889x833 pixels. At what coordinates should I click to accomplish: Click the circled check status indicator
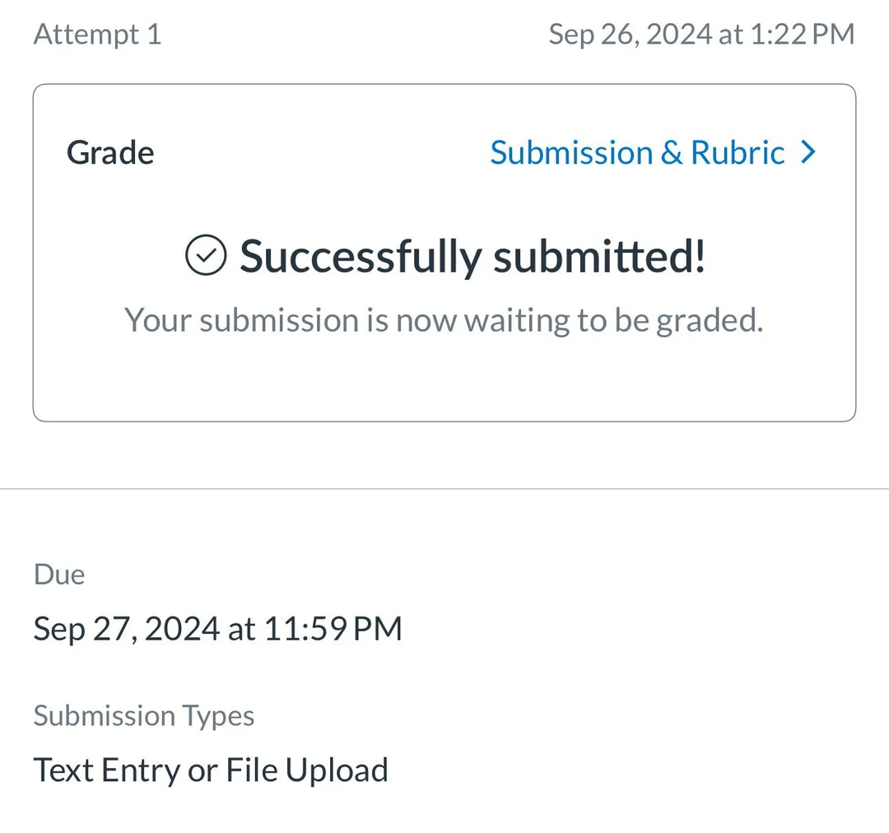coord(207,255)
